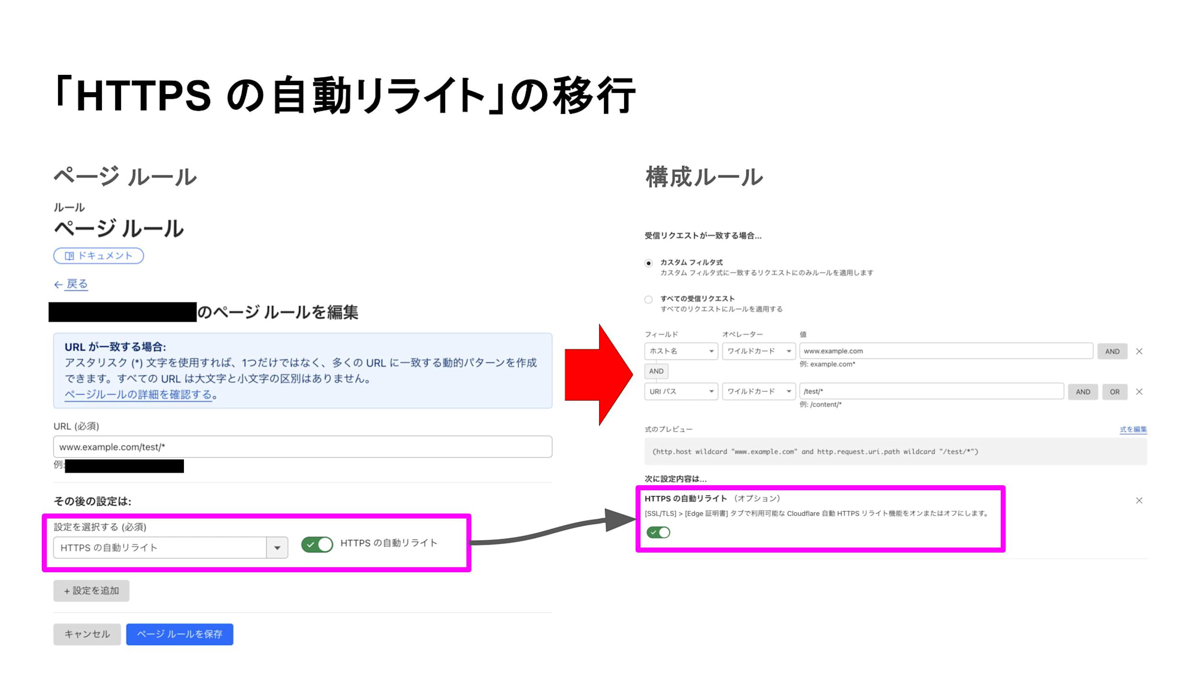Toggle the page rule HTTPS の自動リライト switch
Screen dimensions: 1198x674
point(317,544)
